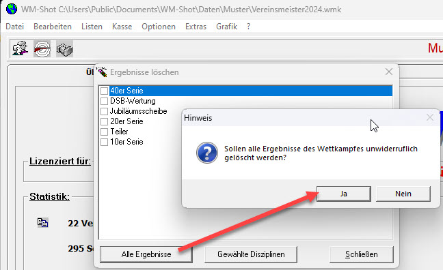The height and width of the screenshot is (270, 443).
Task: Open the Kasse menu
Action: point(122,27)
